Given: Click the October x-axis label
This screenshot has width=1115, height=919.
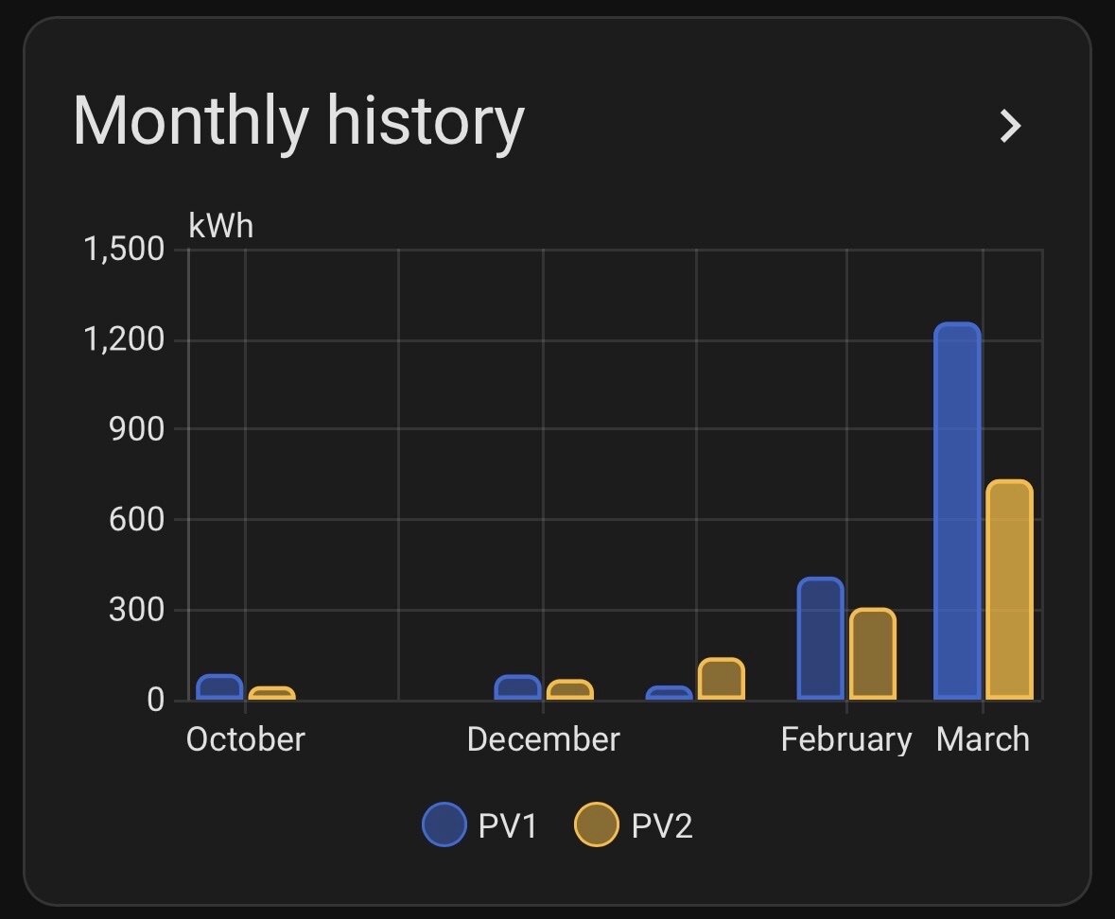Looking at the screenshot, I should (x=246, y=738).
